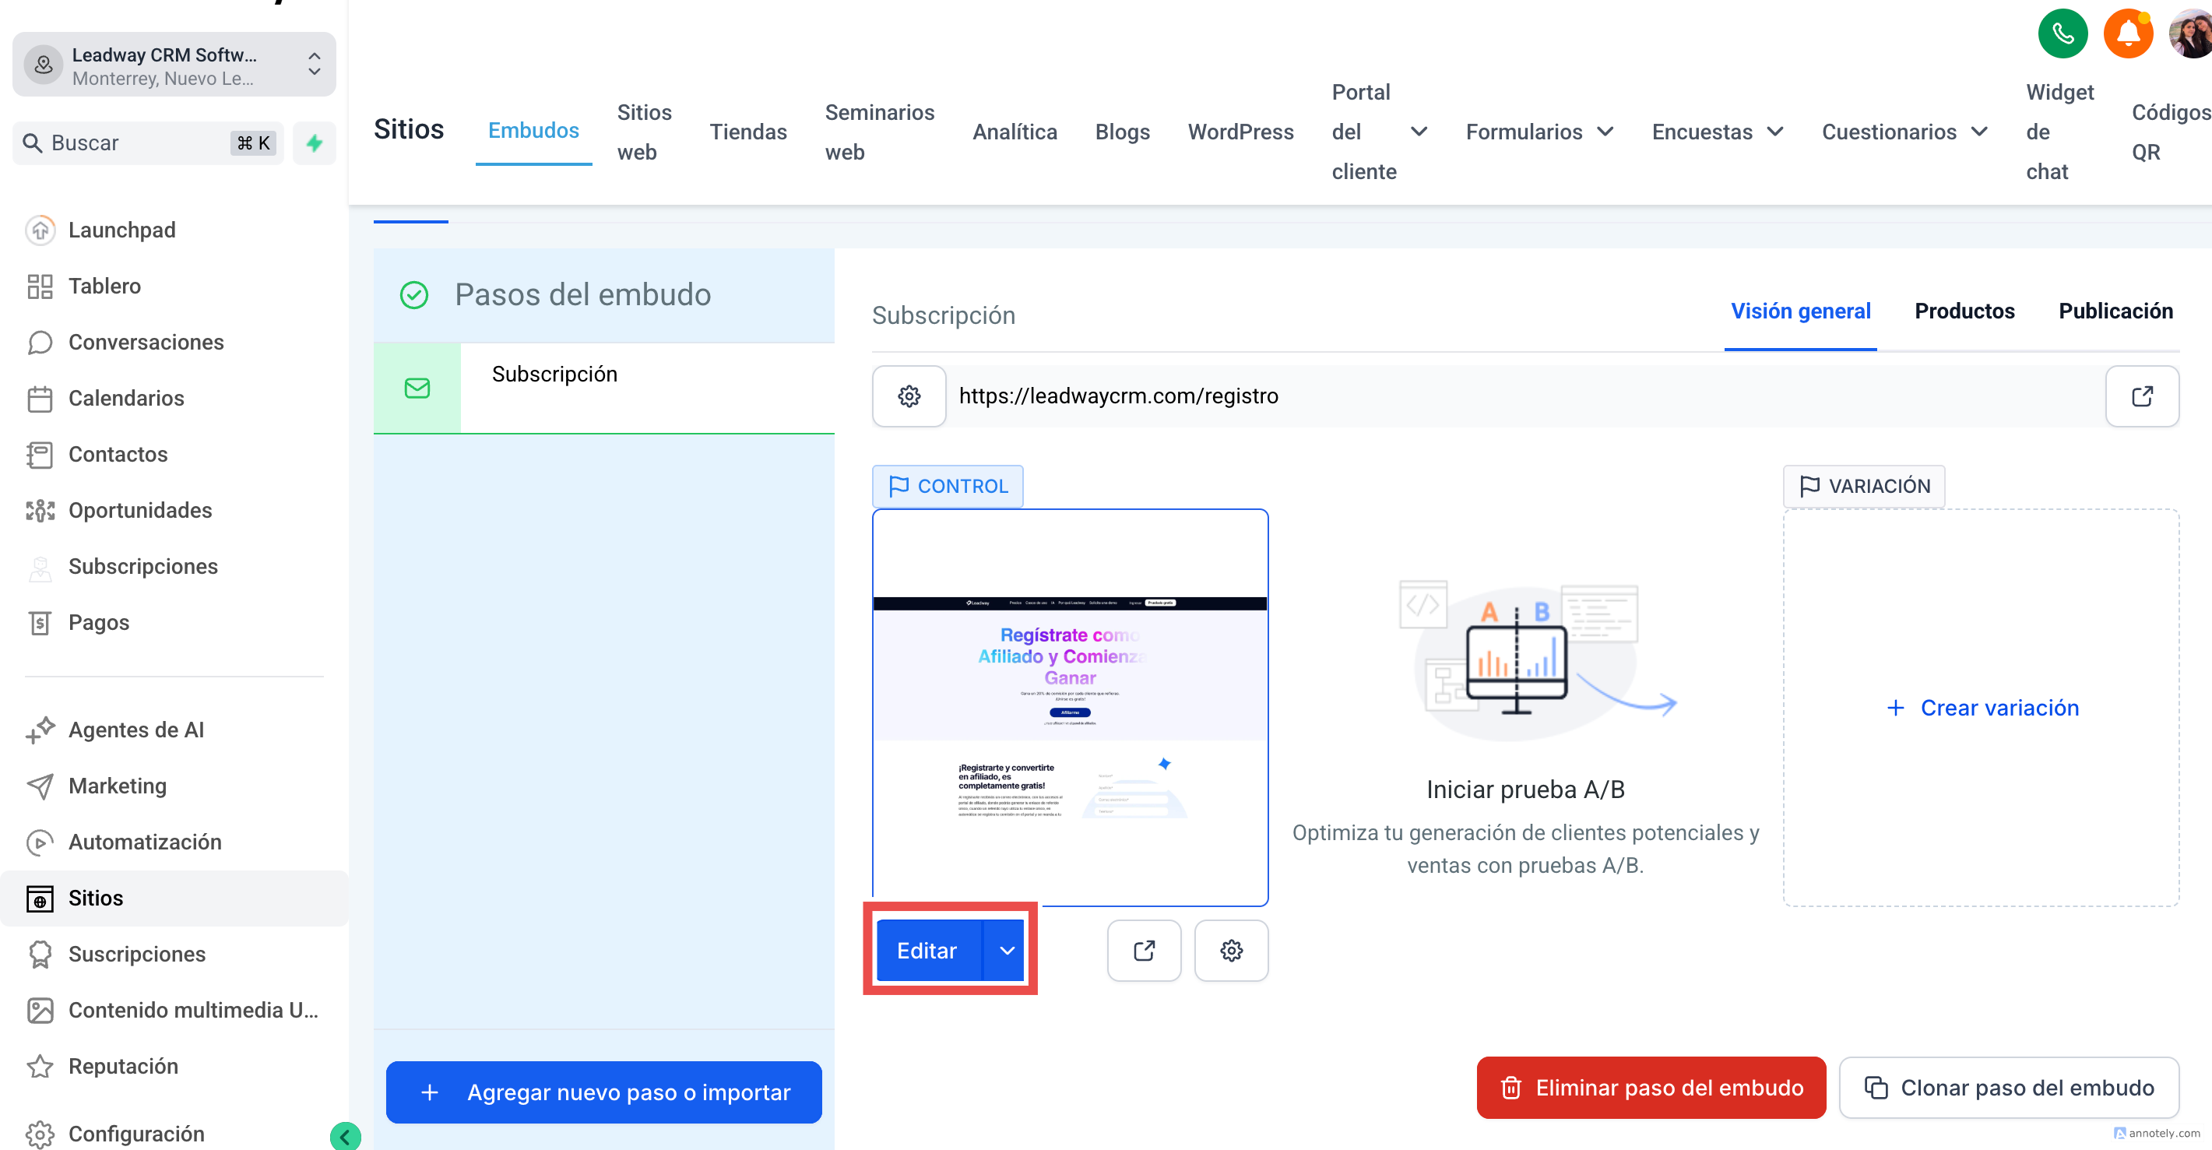The height and width of the screenshot is (1150, 2212).
Task: Click the control page thumbnail preview
Action: click(x=1069, y=707)
